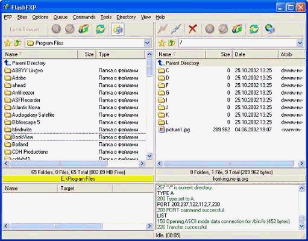Select the Audiogalaxy Satellite folder
The height and width of the screenshot is (241, 308).
[30, 115]
